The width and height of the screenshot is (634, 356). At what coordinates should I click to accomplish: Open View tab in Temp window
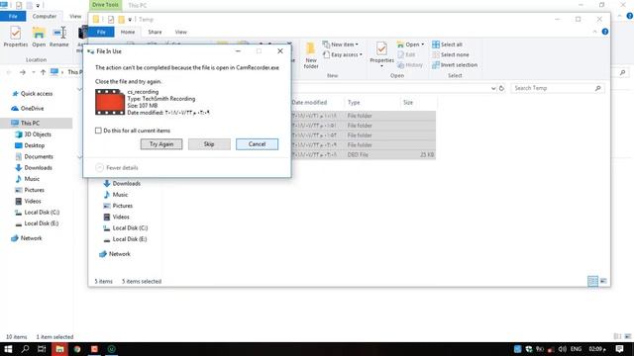pos(180,32)
